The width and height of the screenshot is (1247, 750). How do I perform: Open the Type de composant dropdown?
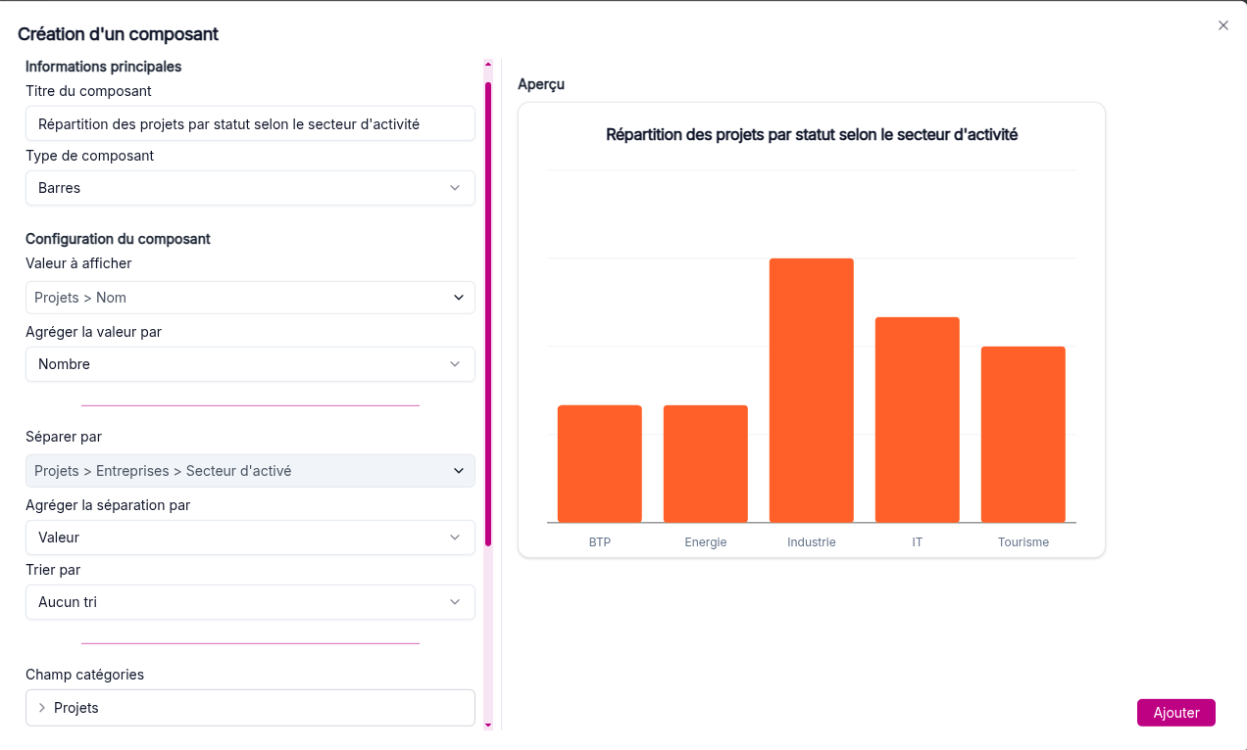250,188
